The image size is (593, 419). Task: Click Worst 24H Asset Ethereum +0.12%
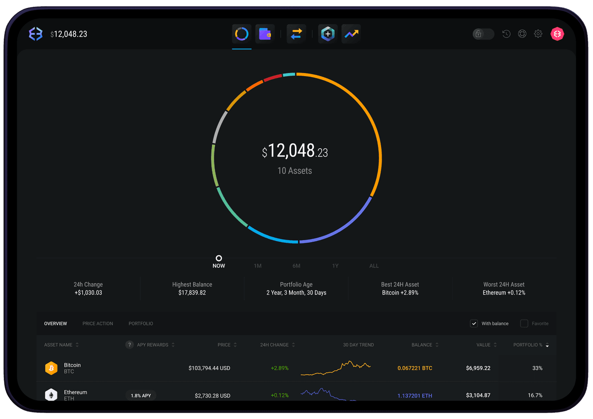click(504, 289)
